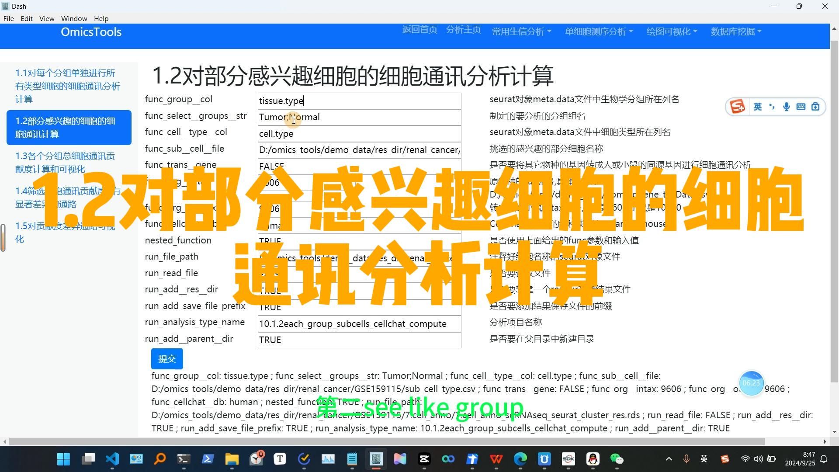Expand the 单细胞测序分析 dropdown menu
This screenshot has height=472, width=839.
pos(598,31)
